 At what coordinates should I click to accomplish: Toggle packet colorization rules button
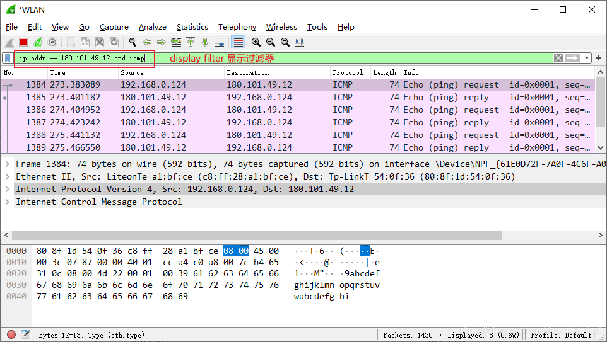[x=238, y=42]
